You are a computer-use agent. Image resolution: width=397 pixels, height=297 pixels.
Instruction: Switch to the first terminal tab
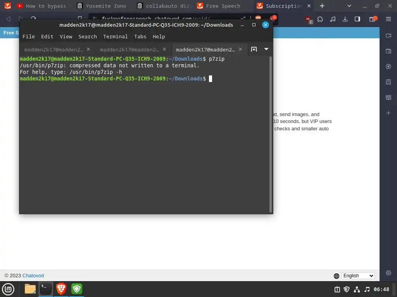(x=54, y=49)
